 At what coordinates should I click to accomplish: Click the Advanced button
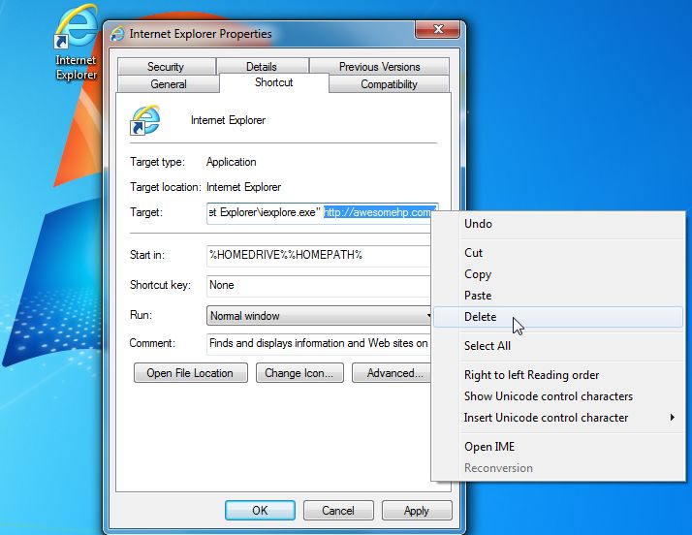point(392,373)
